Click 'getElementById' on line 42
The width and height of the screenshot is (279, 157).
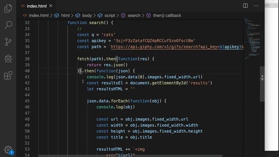[169, 83]
